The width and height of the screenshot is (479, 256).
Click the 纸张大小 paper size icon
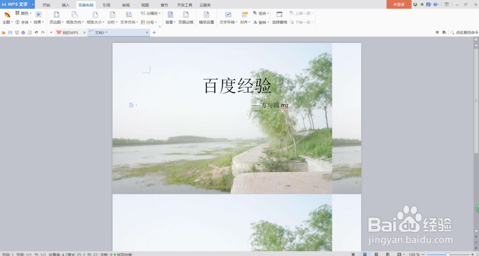[x=95, y=14]
